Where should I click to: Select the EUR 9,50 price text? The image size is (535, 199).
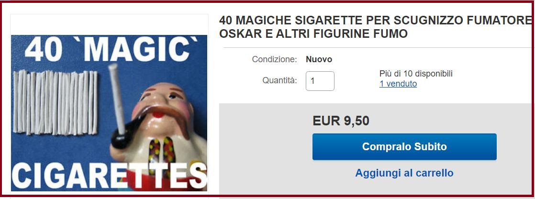pos(341,121)
